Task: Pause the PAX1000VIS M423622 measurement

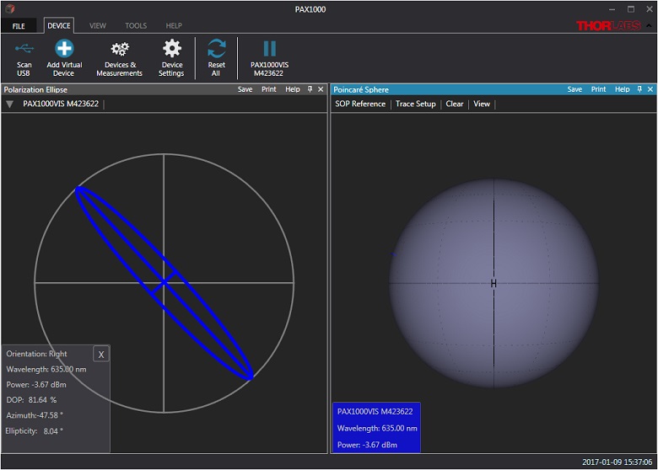Action: [269, 49]
